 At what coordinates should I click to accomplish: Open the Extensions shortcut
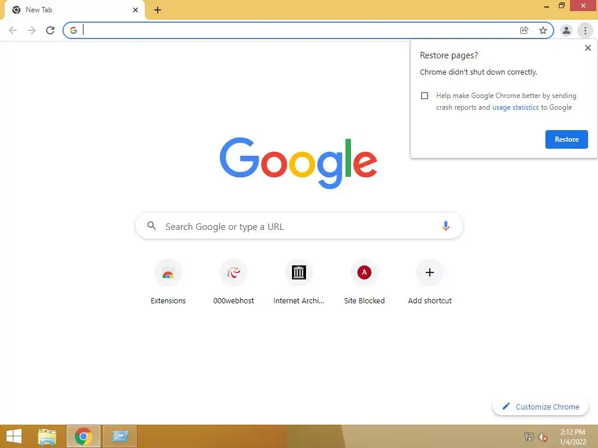coord(168,282)
